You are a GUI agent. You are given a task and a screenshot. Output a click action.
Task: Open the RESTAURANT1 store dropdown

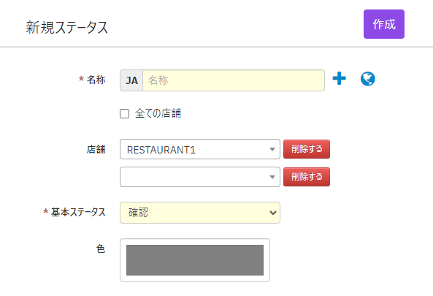(200, 149)
